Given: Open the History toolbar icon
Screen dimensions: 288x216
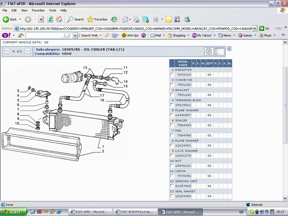Looking at the screenshot, I should click(114, 19).
